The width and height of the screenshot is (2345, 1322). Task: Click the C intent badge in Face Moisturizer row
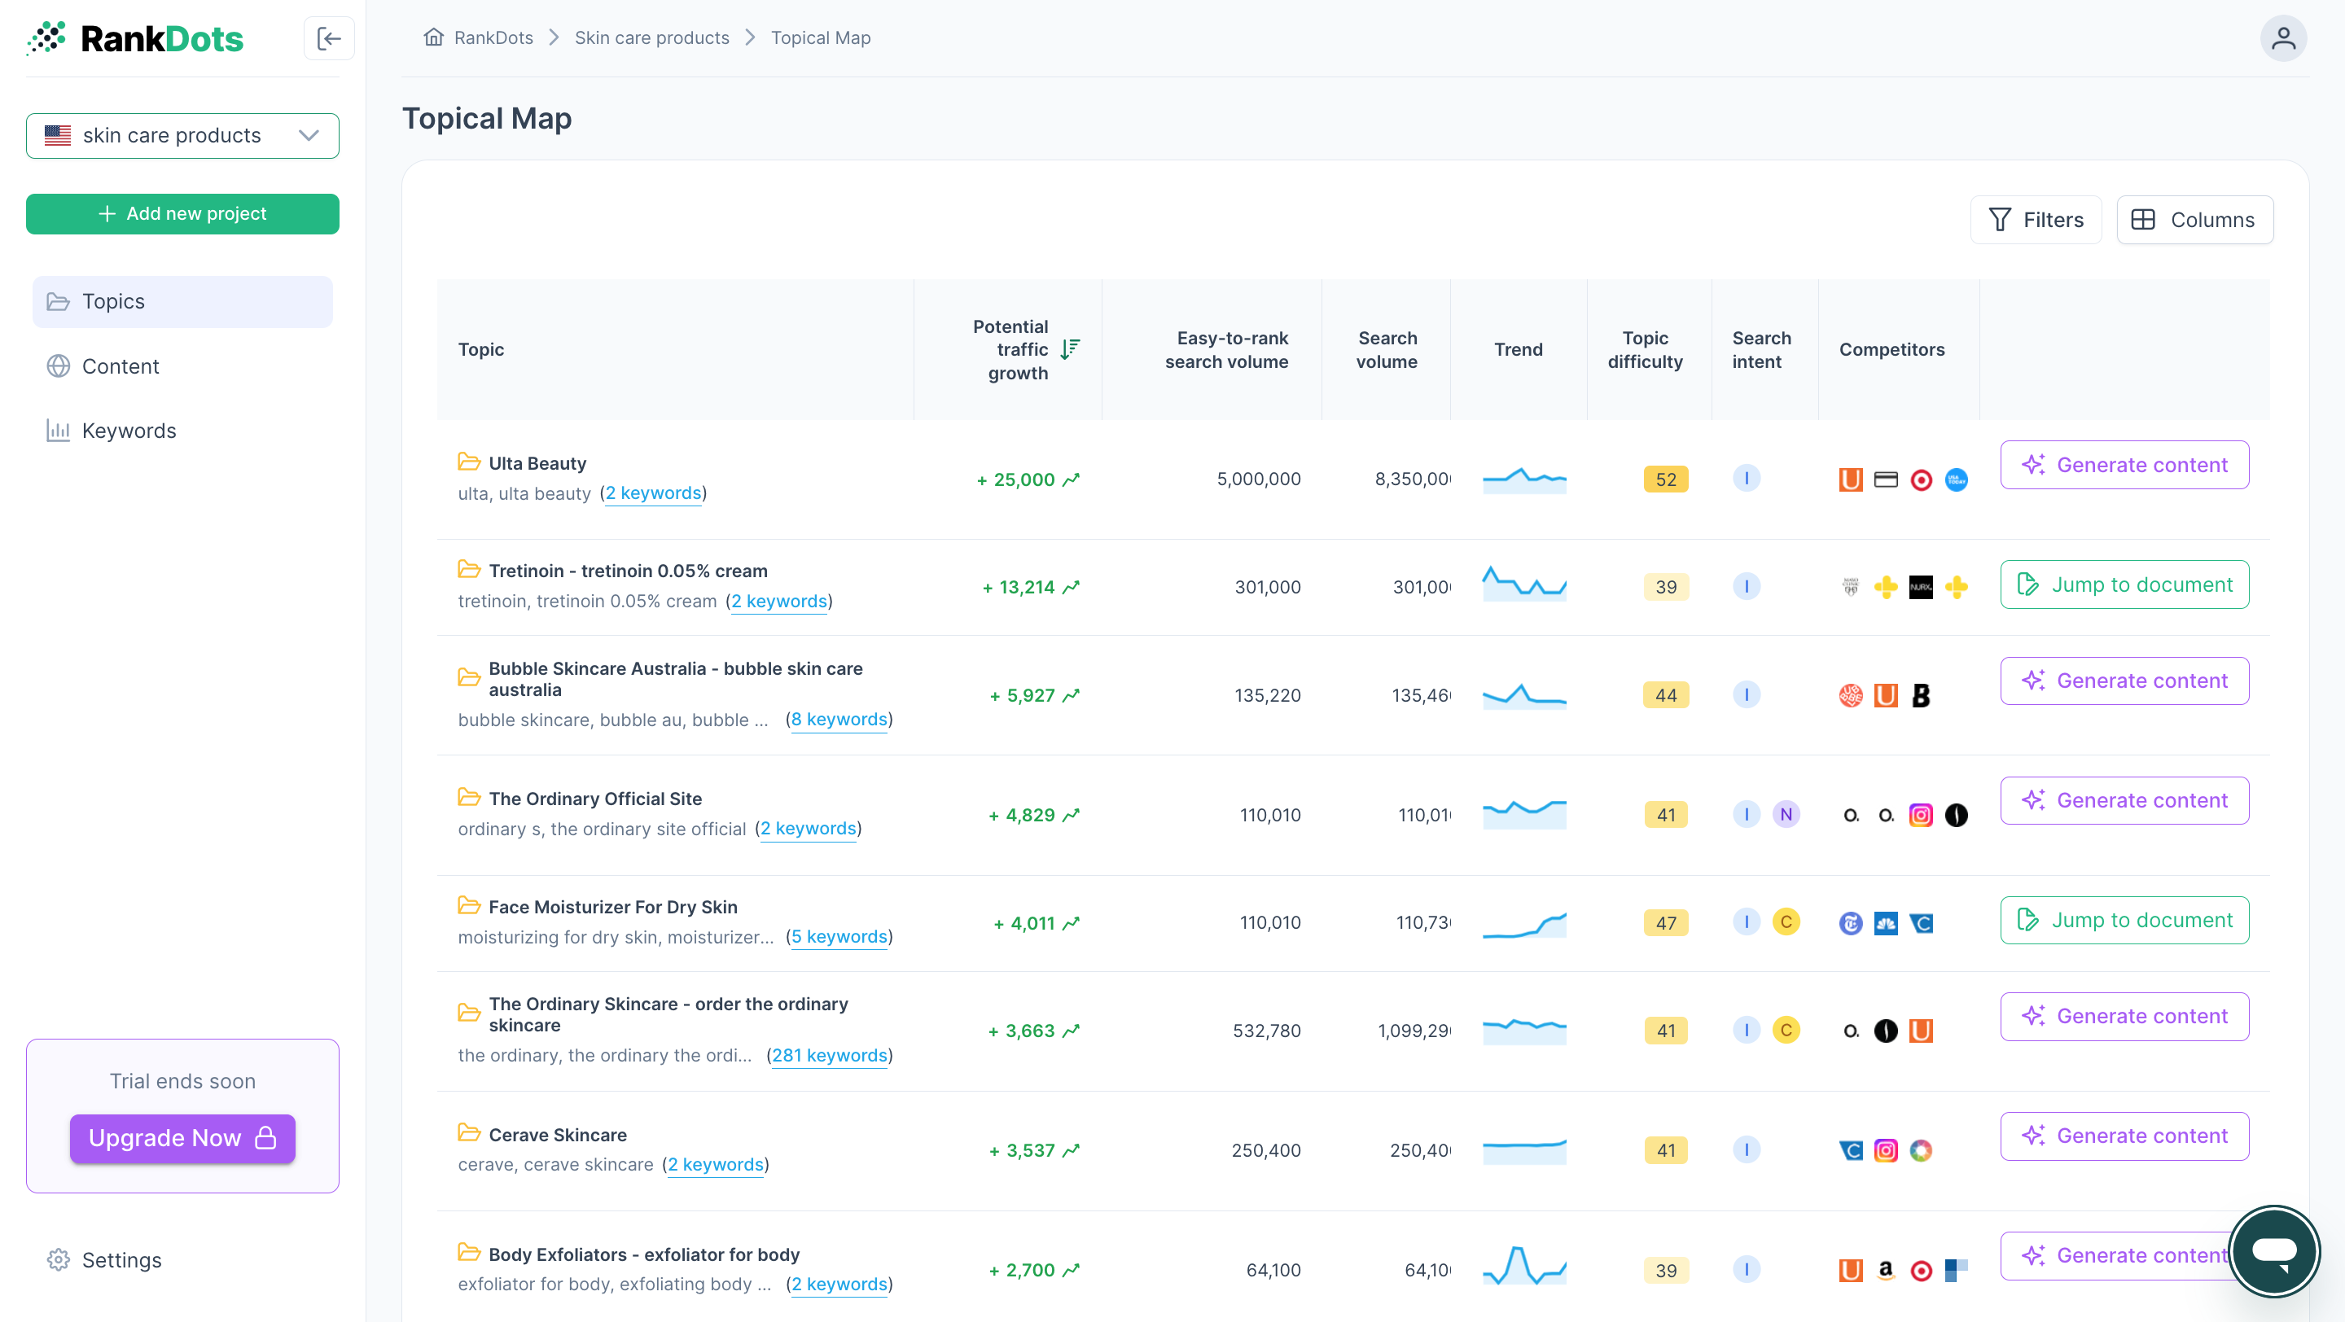(x=1786, y=921)
